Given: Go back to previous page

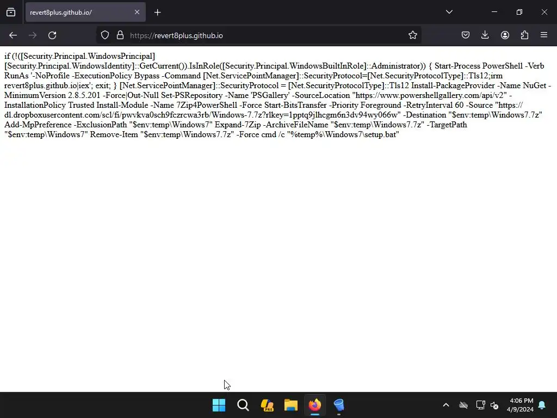Looking at the screenshot, I should tap(13, 35).
